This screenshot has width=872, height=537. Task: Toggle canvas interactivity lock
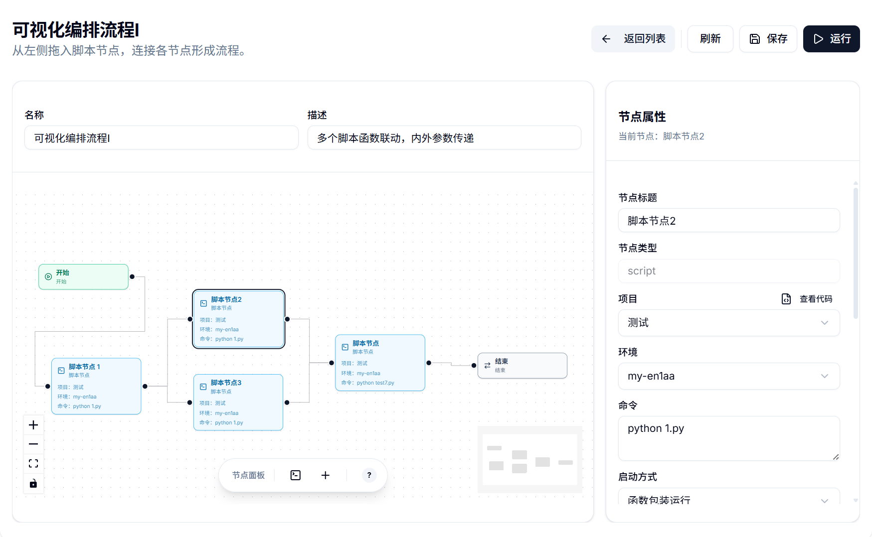pos(33,483)
